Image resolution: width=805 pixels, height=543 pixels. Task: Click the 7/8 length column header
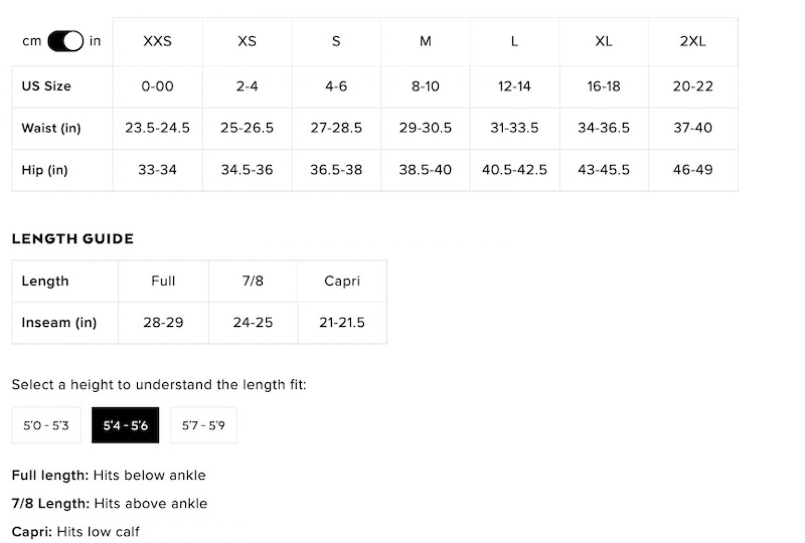tap(253, 281)
